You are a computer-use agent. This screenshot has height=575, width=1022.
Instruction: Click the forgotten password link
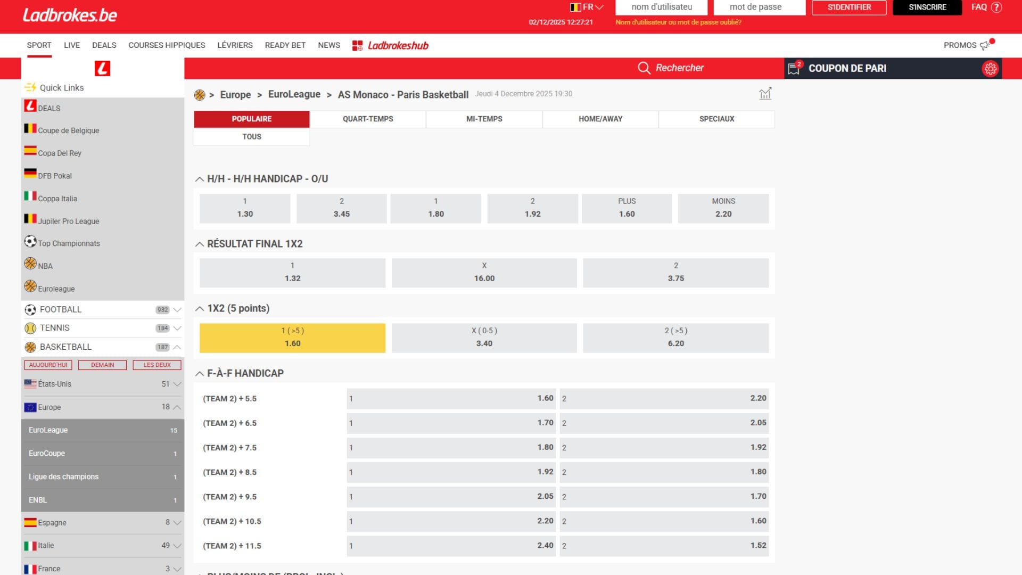click(x=678, y=22)
